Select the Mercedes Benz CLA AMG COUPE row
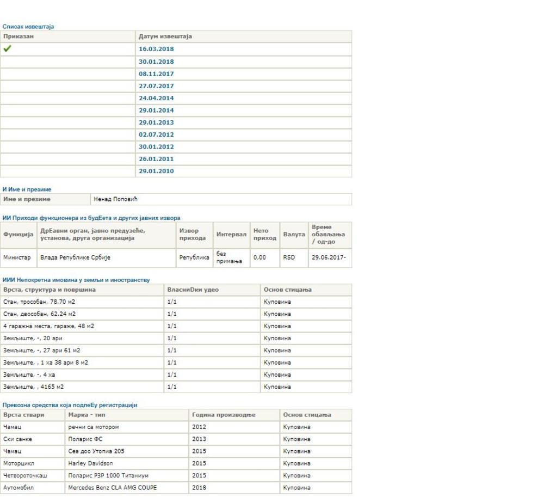 112,488
